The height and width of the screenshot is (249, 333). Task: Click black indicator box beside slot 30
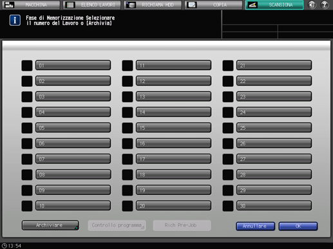228,206
